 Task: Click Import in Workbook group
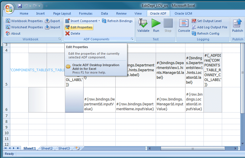coord(52,27)
